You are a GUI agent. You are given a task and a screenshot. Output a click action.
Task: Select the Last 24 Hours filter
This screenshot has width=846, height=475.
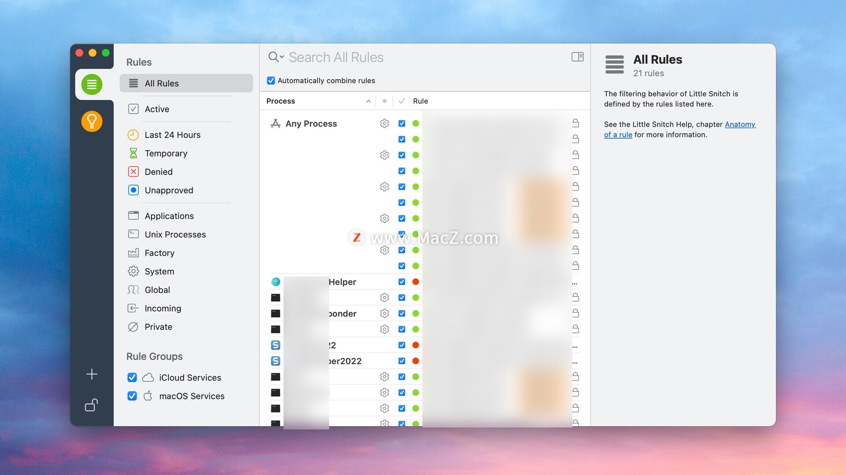pos(172,135)
